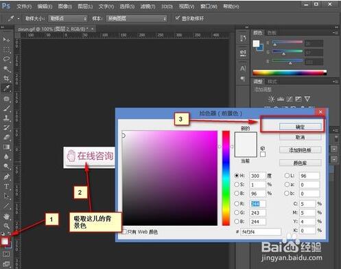Click the hex color # field
Viewport: 341px width, 269px height.
pos(261,232)
